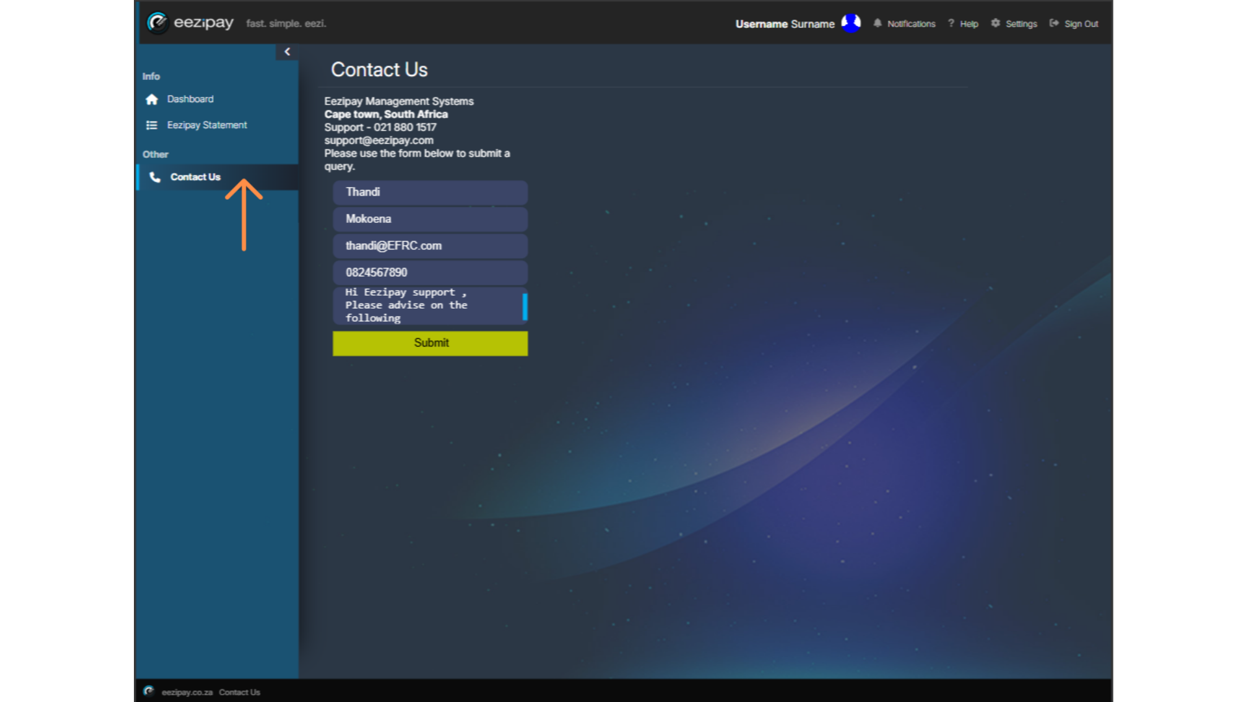Click the Eezipay Statement list icon
The height and width of the screenshot is (702, 1248).
(x=151, y=125)
